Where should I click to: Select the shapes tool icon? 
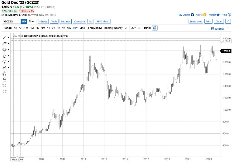(4, 50)
